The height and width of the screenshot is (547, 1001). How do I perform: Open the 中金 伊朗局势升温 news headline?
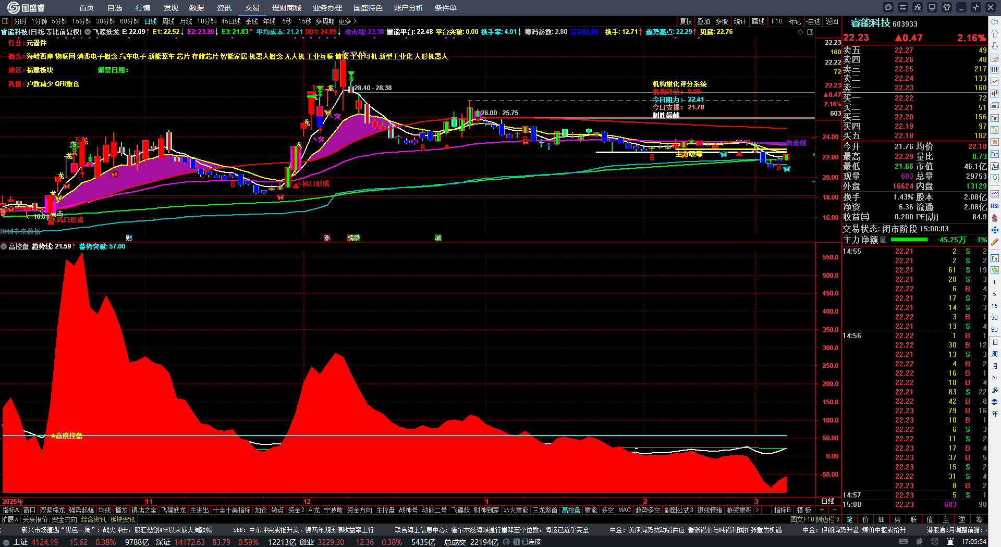click(x=854, y=530)
